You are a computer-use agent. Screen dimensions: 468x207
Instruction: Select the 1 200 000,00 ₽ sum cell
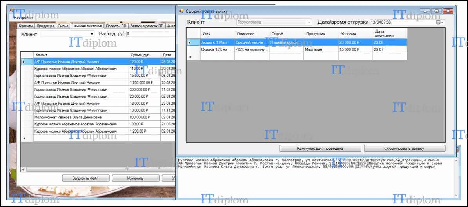click(x=145, y=82)
